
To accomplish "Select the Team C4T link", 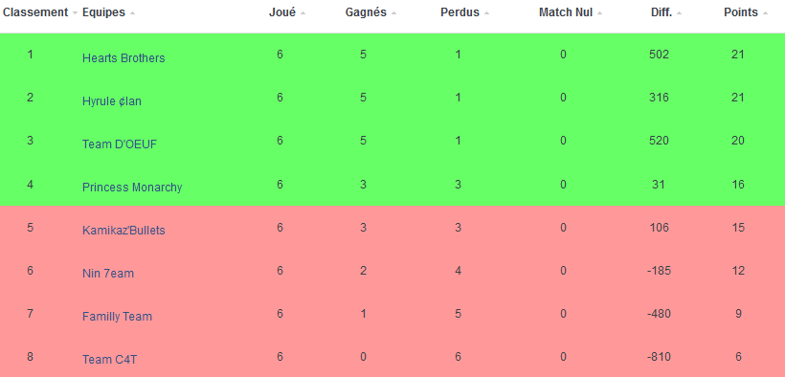I will coord(109,360).
